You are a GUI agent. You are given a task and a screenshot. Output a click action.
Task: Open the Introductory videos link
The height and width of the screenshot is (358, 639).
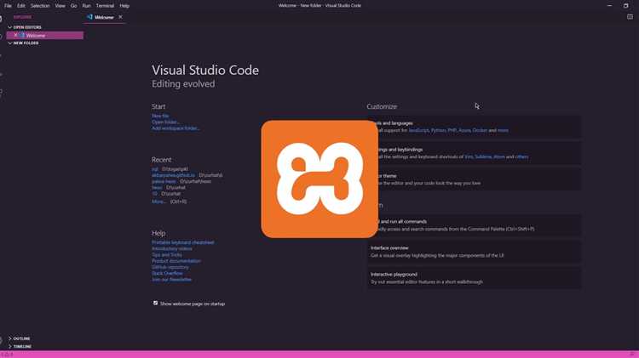tap(172, 248)
